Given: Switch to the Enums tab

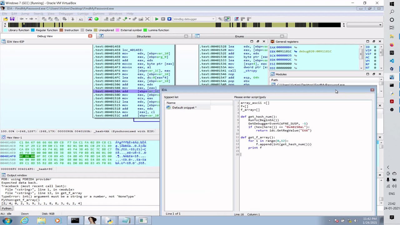Looking at the screenshot, I should click(239, 36).
